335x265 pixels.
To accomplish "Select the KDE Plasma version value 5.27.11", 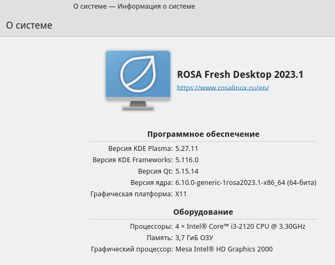I will coord(187,148).
